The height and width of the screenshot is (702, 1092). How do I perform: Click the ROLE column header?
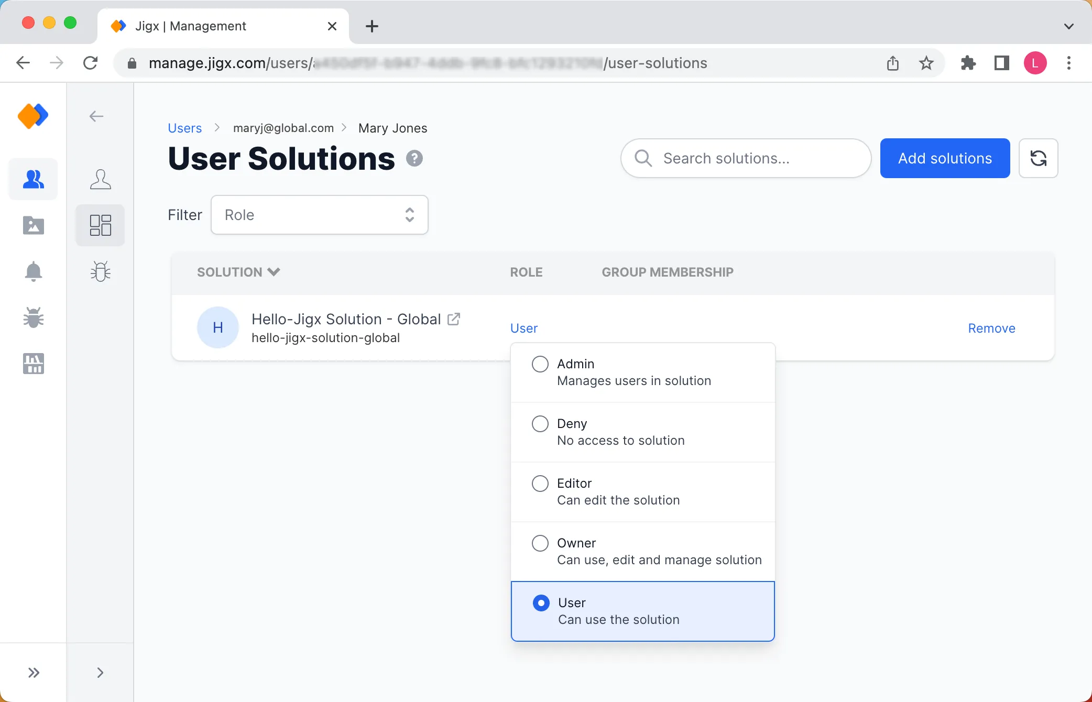coord(527,272)
